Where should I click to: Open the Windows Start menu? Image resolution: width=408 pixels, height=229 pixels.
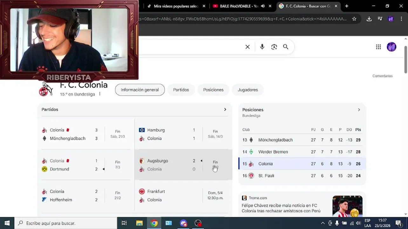point(7,223)
